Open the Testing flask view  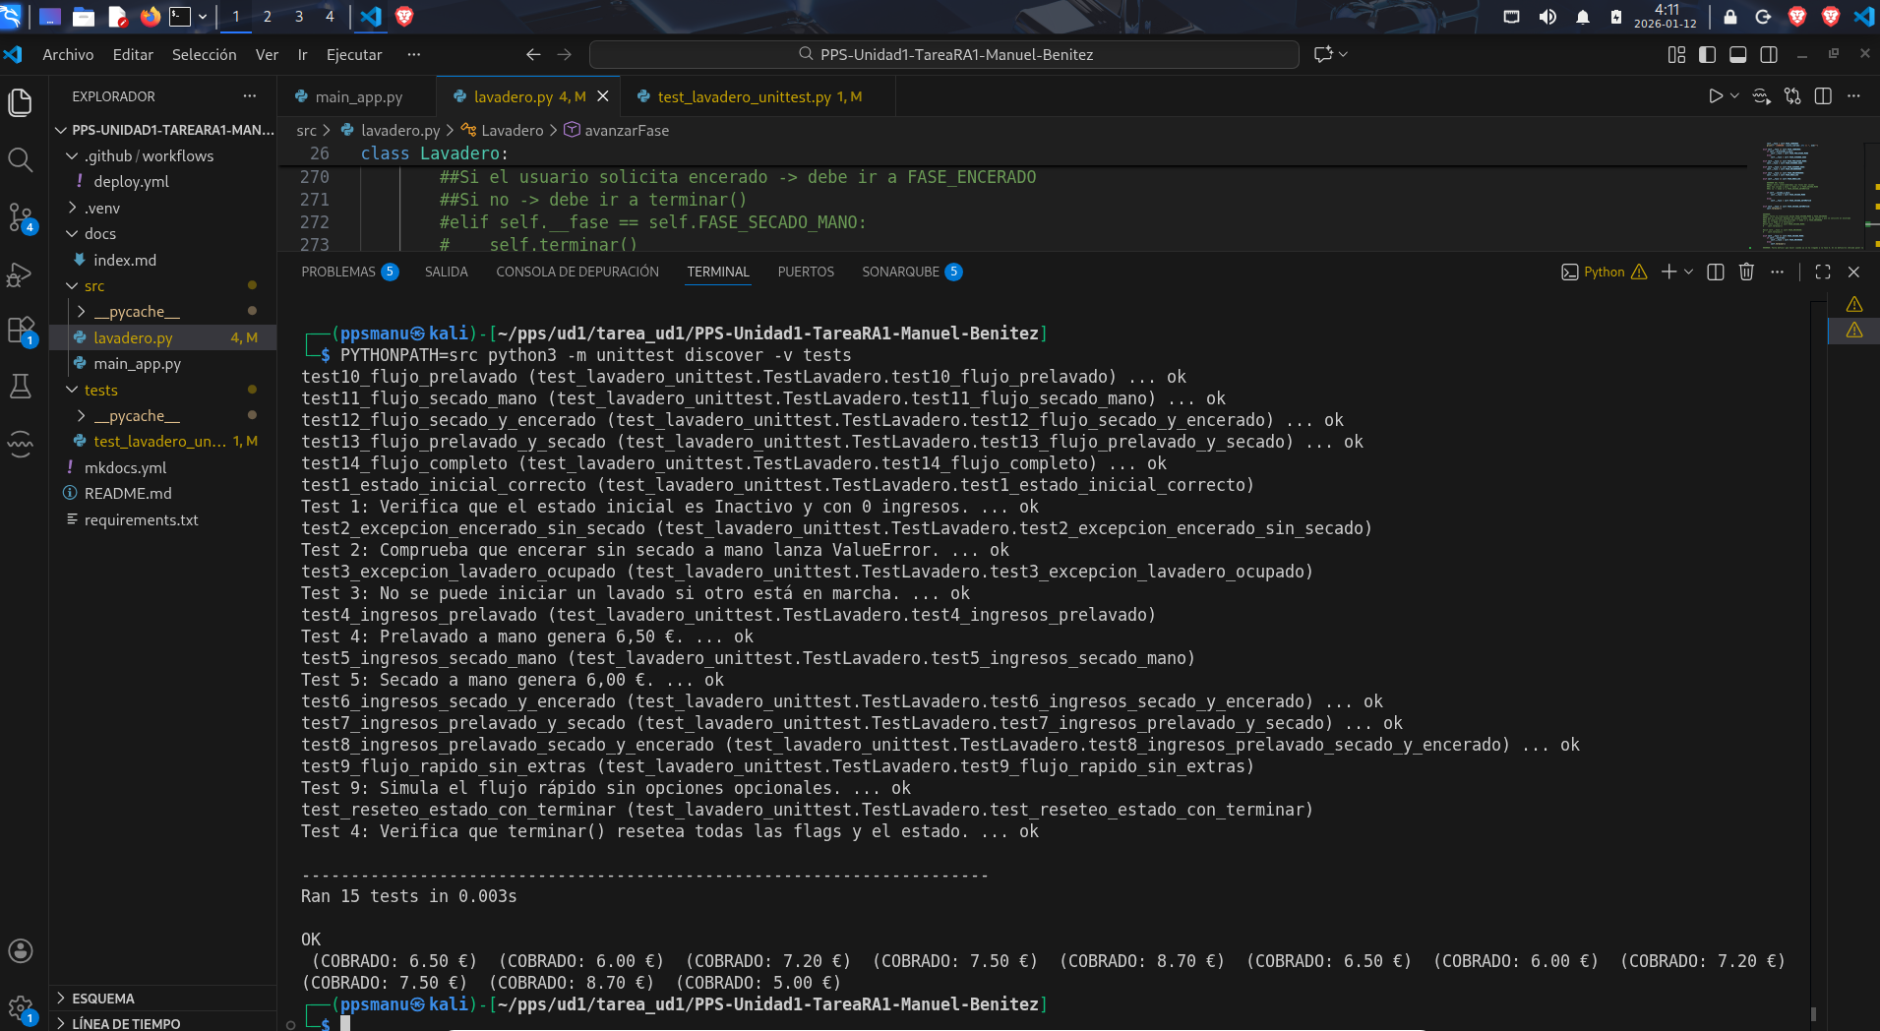click(21, 387)
